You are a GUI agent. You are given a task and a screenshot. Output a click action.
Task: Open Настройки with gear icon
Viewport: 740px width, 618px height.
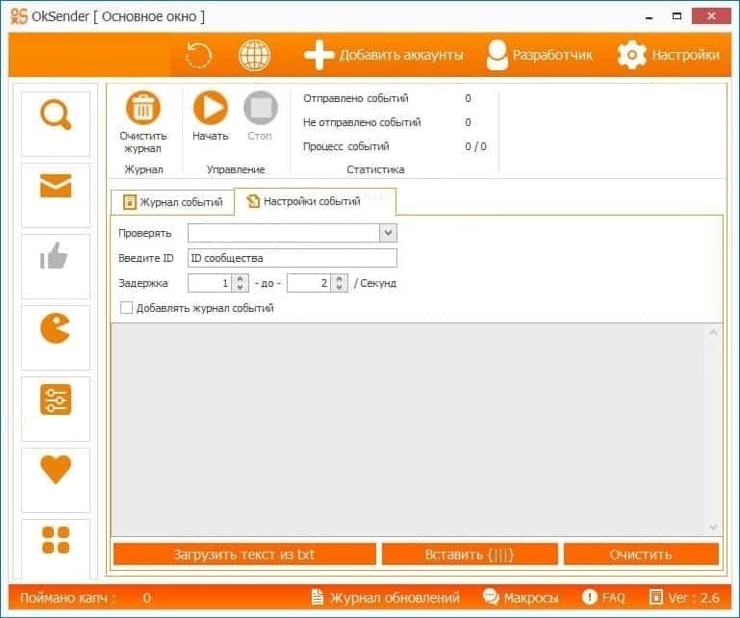(668, 55)
